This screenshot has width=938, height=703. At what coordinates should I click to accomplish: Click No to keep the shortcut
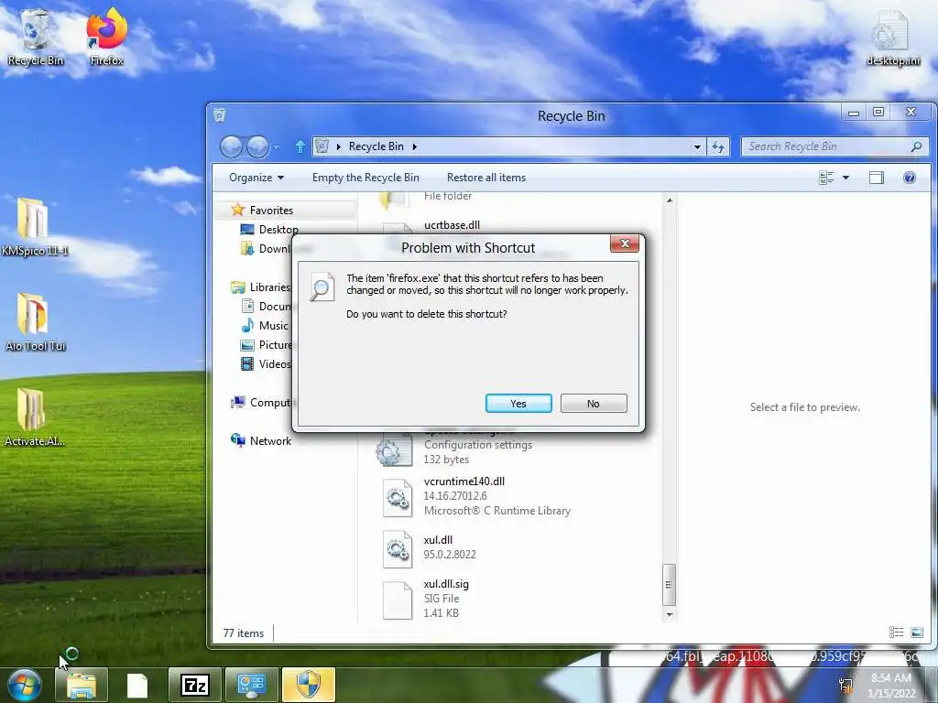pos(594,404)
